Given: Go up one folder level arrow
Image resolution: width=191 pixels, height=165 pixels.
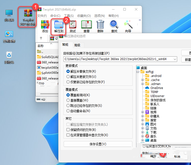Looking at the screenshot, I should click(41, 38).
